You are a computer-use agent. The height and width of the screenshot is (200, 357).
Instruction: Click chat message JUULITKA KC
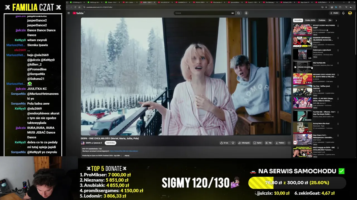click(37, 89)
